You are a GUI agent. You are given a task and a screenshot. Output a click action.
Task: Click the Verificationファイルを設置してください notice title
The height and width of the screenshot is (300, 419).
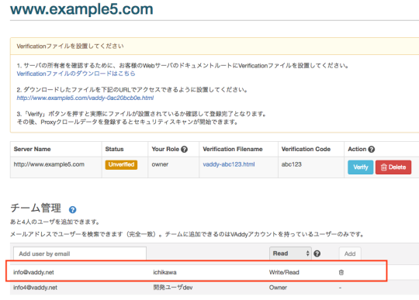point(71,47)
